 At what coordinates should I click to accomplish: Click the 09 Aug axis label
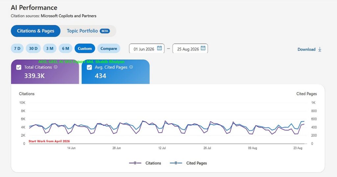252,148
